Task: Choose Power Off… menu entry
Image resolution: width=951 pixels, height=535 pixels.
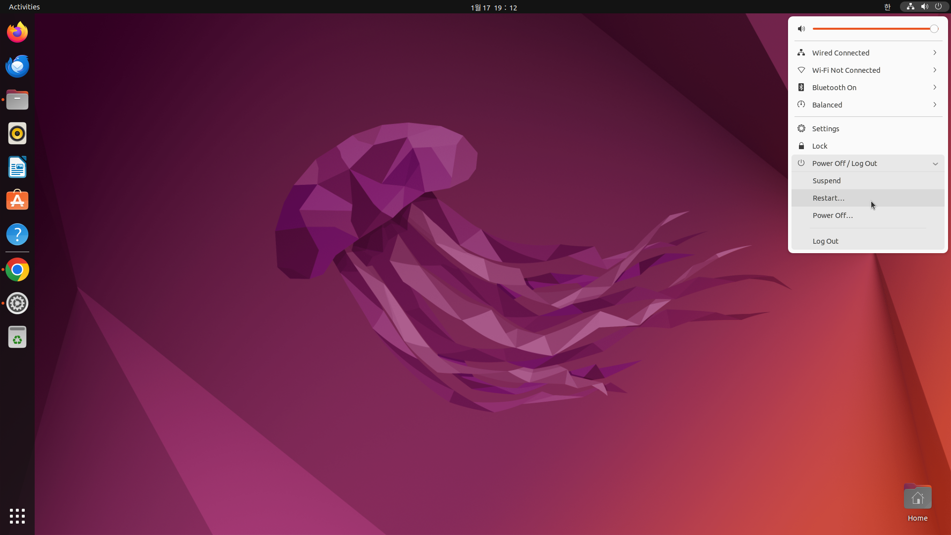Action: pos(868,215)
